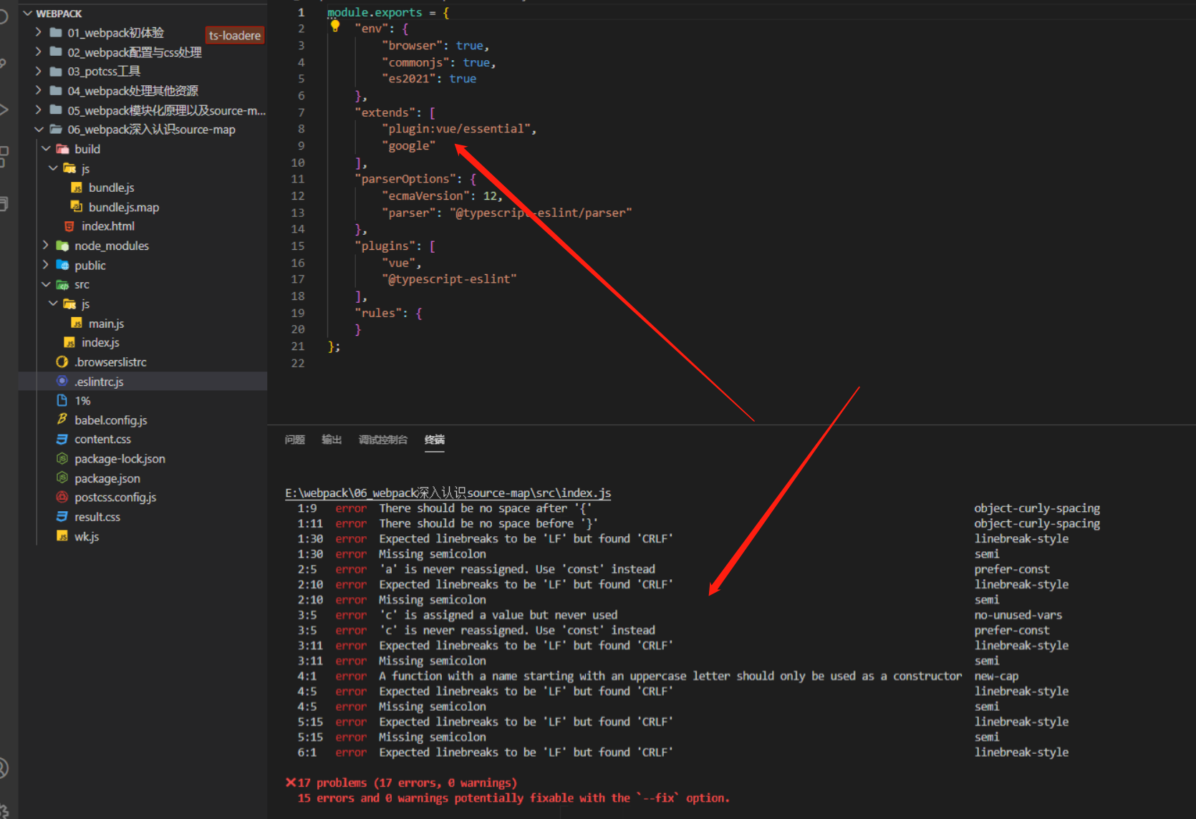
Task: Open the 调试控制台 debug console tab
Action: pos(382,440)
